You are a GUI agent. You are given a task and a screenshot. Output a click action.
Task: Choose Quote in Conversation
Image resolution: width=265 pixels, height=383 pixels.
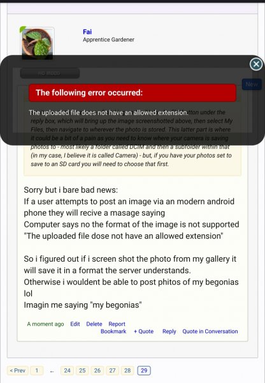(x=210, y=331)
